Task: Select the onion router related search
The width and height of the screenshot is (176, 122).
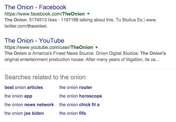Action: pyautogui.click(x=76, y=87)
